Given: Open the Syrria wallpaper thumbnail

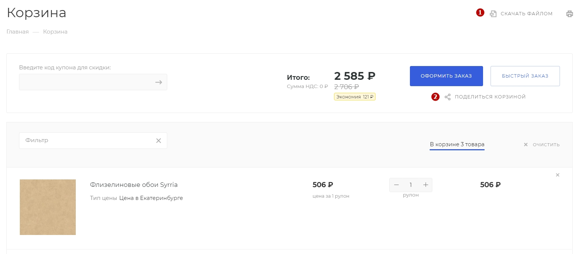Looking at the screenshot, I should [x=48, y=207].
